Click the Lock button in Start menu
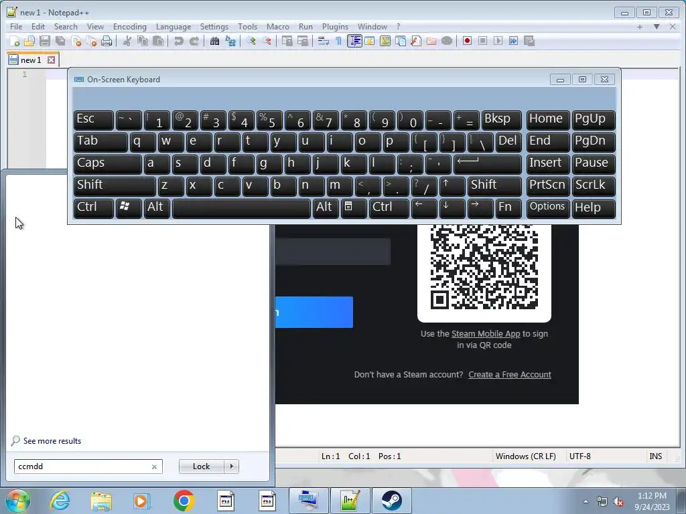 [201, 466]
